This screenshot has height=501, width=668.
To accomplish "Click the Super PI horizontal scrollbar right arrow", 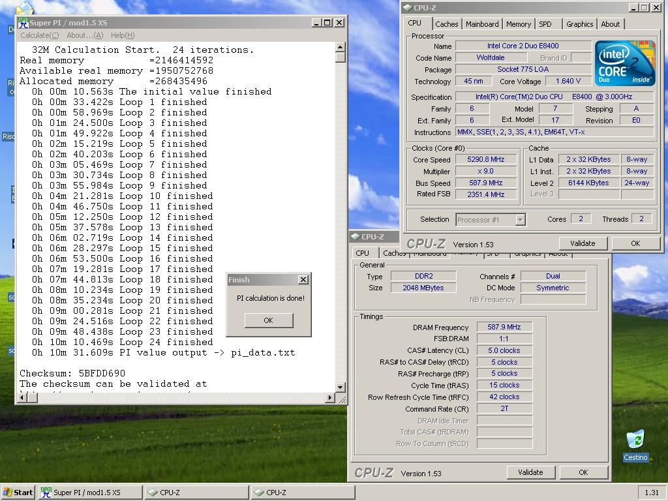I will [x=329, y=397].
